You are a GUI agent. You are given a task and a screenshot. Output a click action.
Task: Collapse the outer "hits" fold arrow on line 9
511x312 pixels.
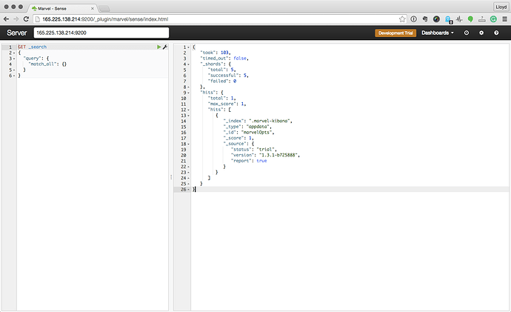188,93
